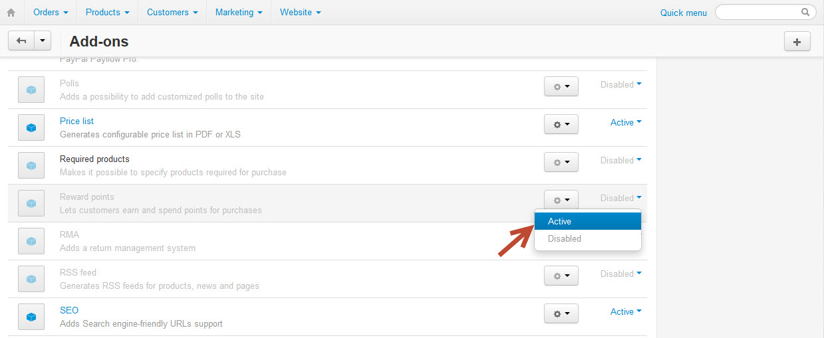Click the back arrow button
This screenshot has height=338, width=824.
21,41
